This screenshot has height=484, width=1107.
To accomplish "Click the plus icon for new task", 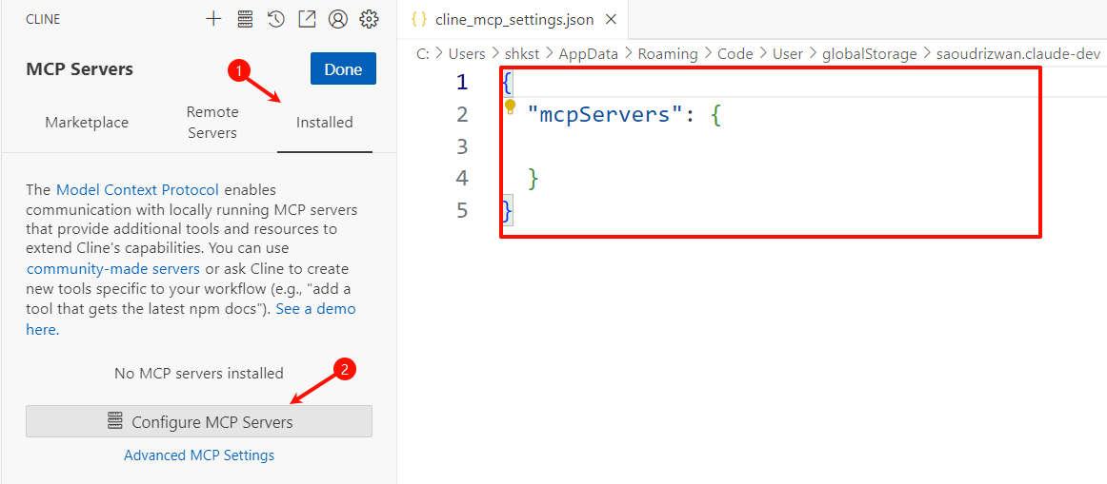I will click(x=213, y=19).
